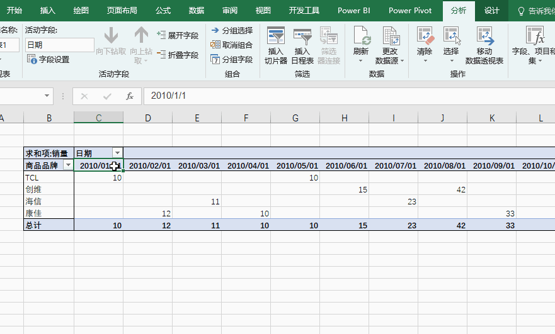Image resolution: width=555 pixels, height=334 pixels.
Task: Select the 海信 row label
Action: click(x=49, y=201)
